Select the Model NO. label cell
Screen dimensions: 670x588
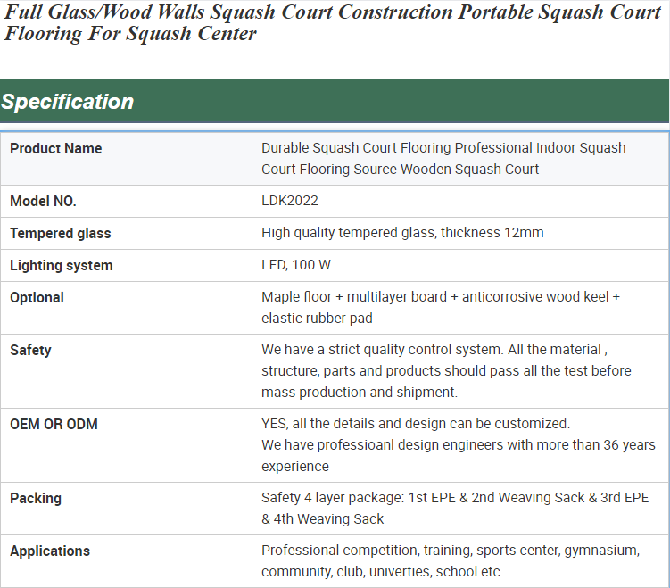pyautogui.click(x=43, y=202)
